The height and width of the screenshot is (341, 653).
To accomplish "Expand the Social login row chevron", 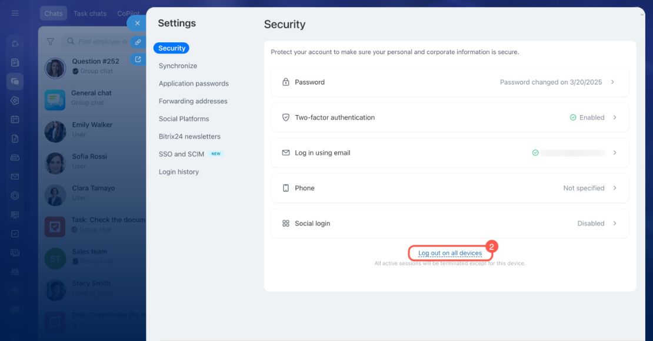I will click(x=615, y=224).
